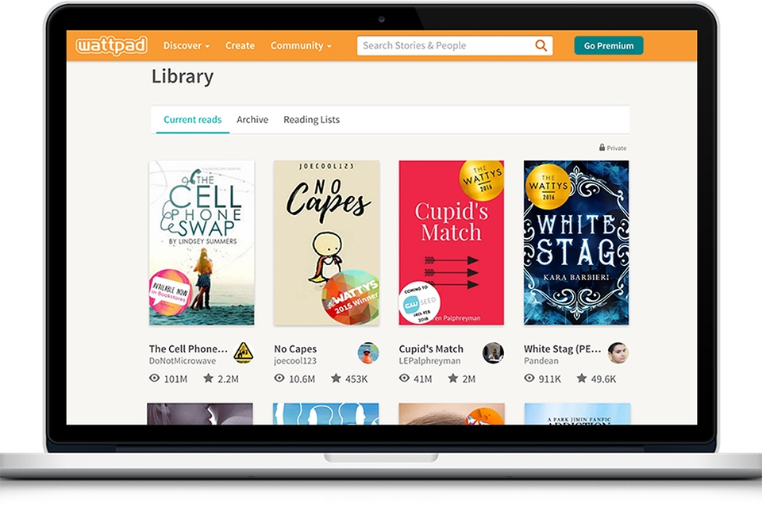Click the orange search magnifier icon

pyautogui.click(x=541, y=45)
